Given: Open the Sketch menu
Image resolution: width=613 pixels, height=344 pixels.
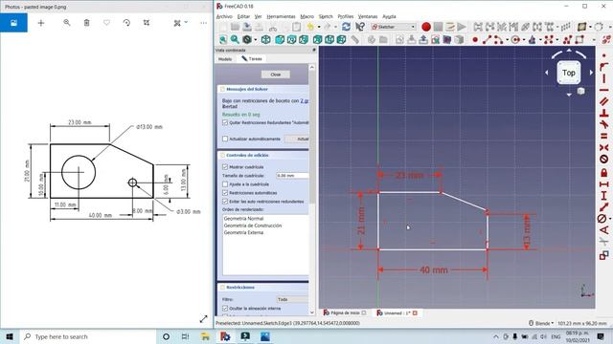Looking at the screenshot, I should point(326,16).
